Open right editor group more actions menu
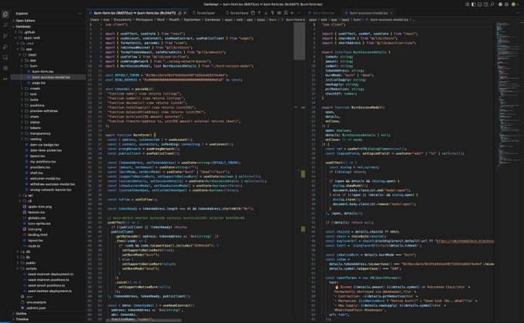 tap(519, 12)
